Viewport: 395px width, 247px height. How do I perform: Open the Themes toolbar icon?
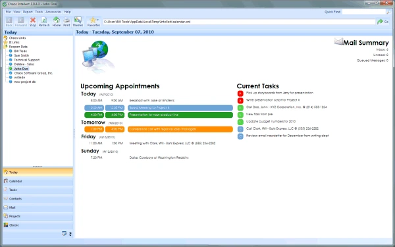78,22
